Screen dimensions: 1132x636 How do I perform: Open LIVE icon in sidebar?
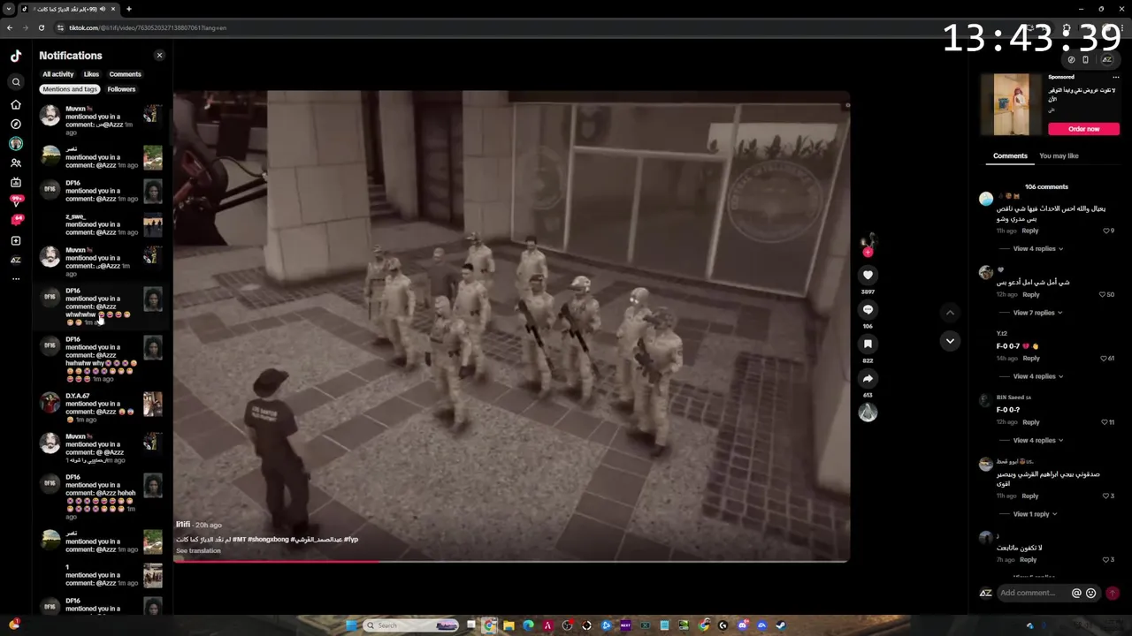click(16, 183)
